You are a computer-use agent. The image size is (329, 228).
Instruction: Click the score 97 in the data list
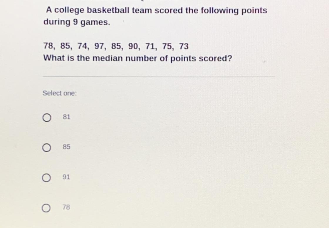[x=100, y=46]
